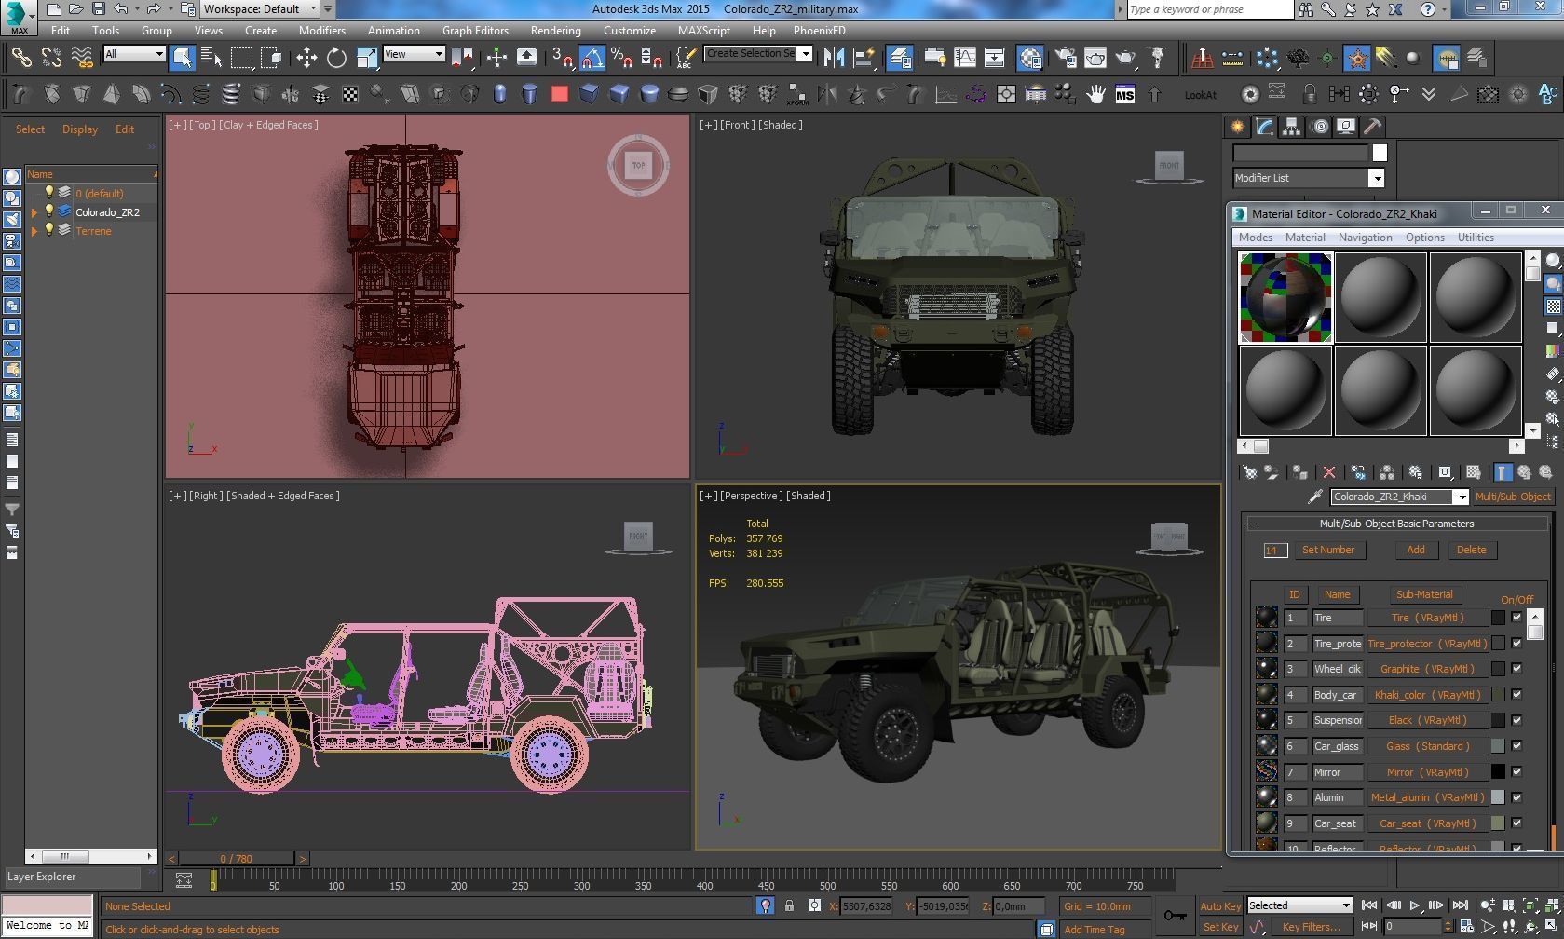Open the Material Editor Navigation menu
Viewport: 1564px width, 939px height.
pyautogui.click(x=1365, y=238)
